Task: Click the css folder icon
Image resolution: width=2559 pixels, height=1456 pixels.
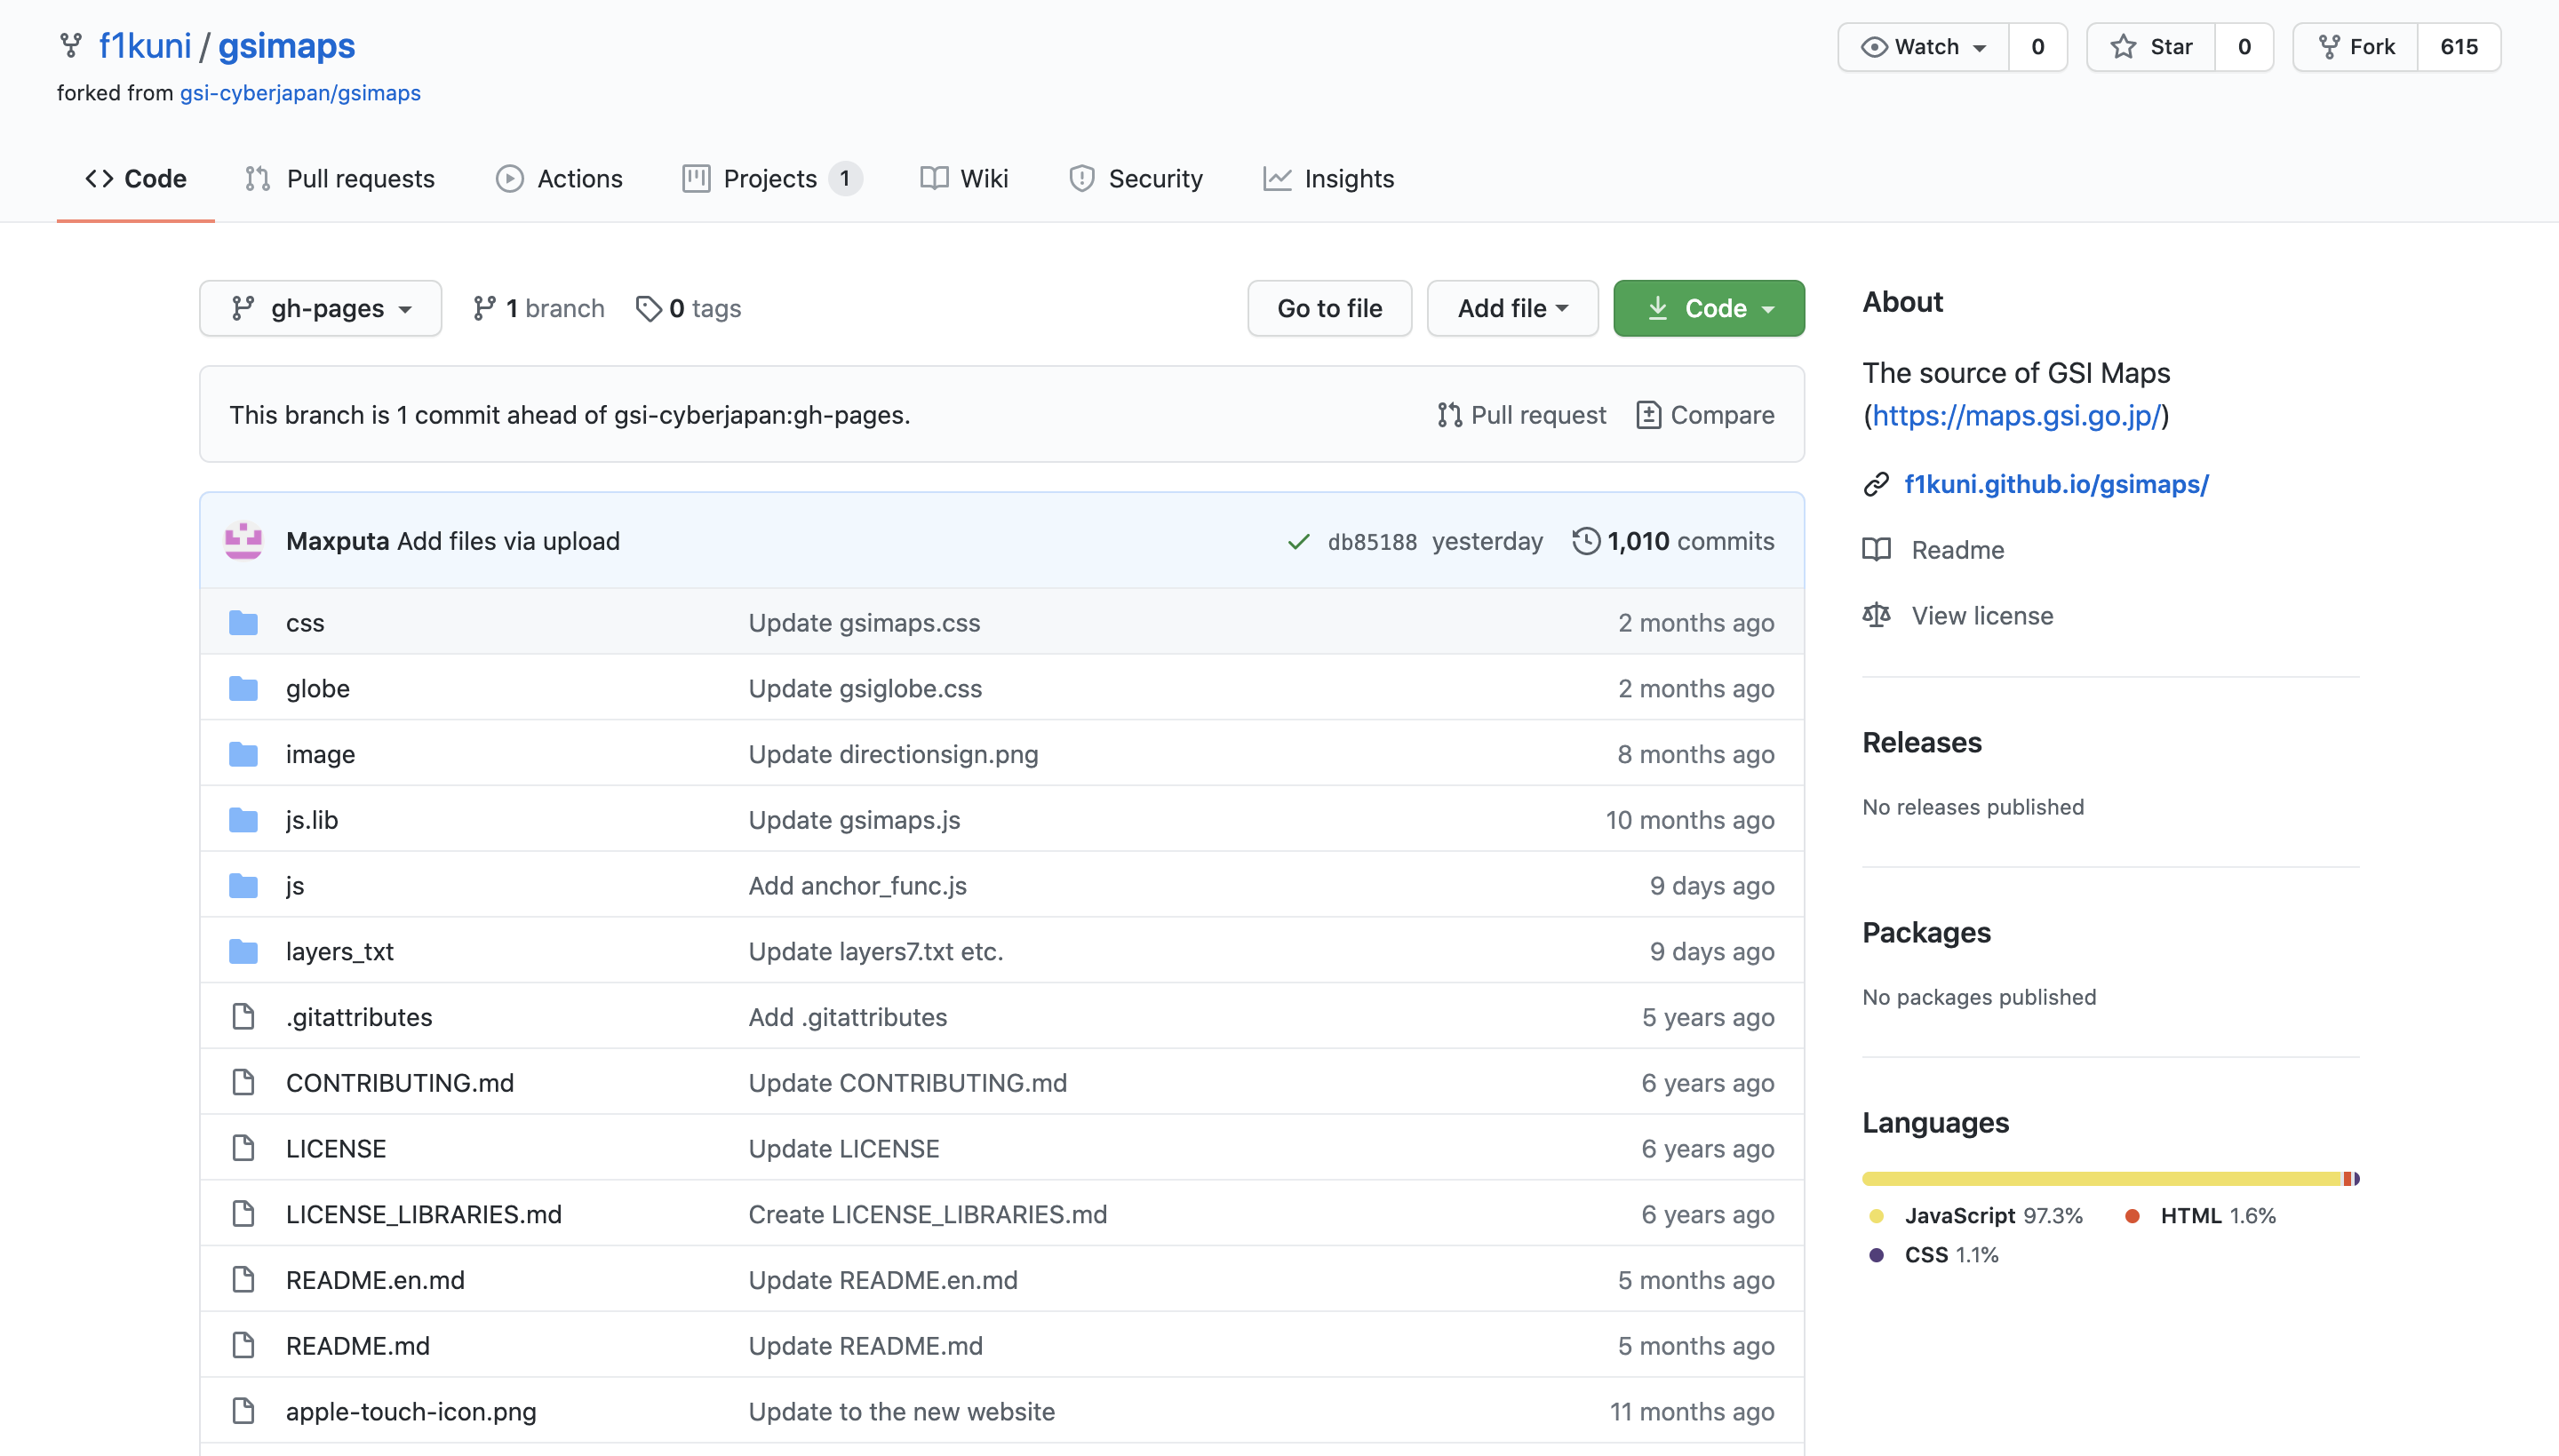Action: [243, 622]
